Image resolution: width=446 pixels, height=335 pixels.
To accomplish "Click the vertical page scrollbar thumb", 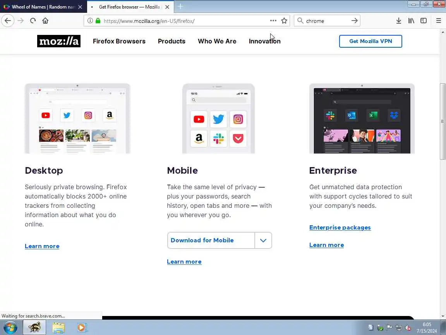I will pos(442,122).
